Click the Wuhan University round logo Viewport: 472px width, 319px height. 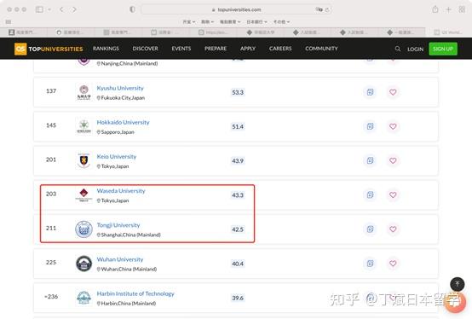[x=83, y=264]
